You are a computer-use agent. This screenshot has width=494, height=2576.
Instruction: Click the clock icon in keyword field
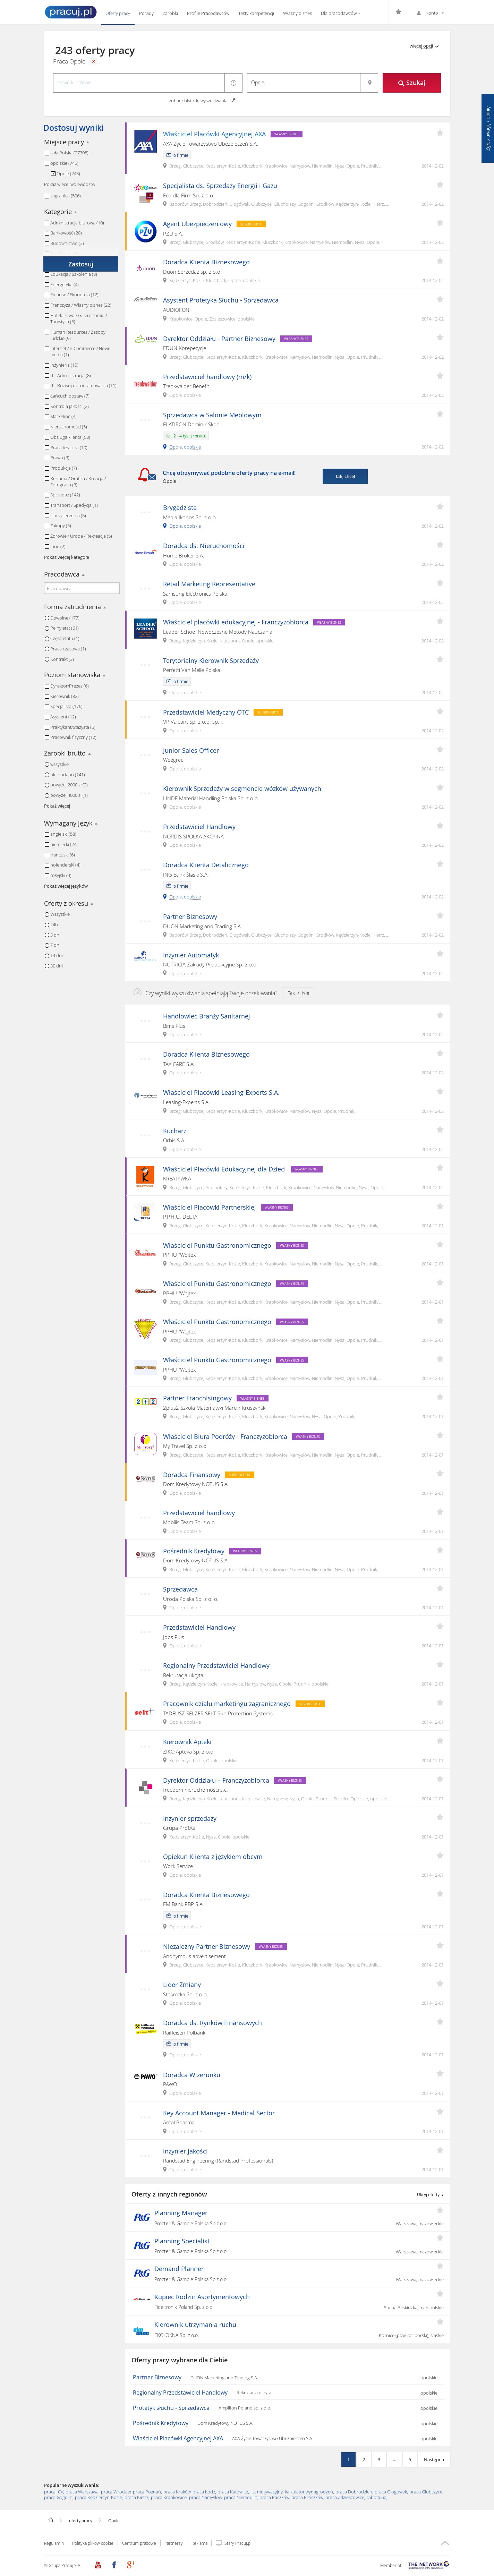tap(233, 83)
